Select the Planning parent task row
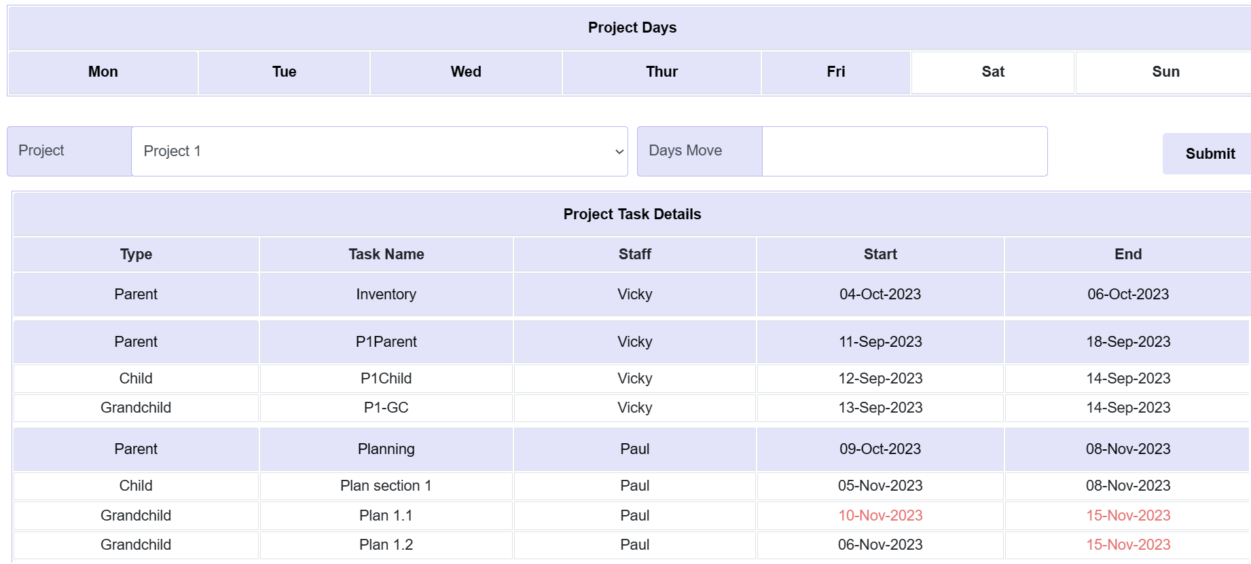1251x564 pixels. (386, 449)
